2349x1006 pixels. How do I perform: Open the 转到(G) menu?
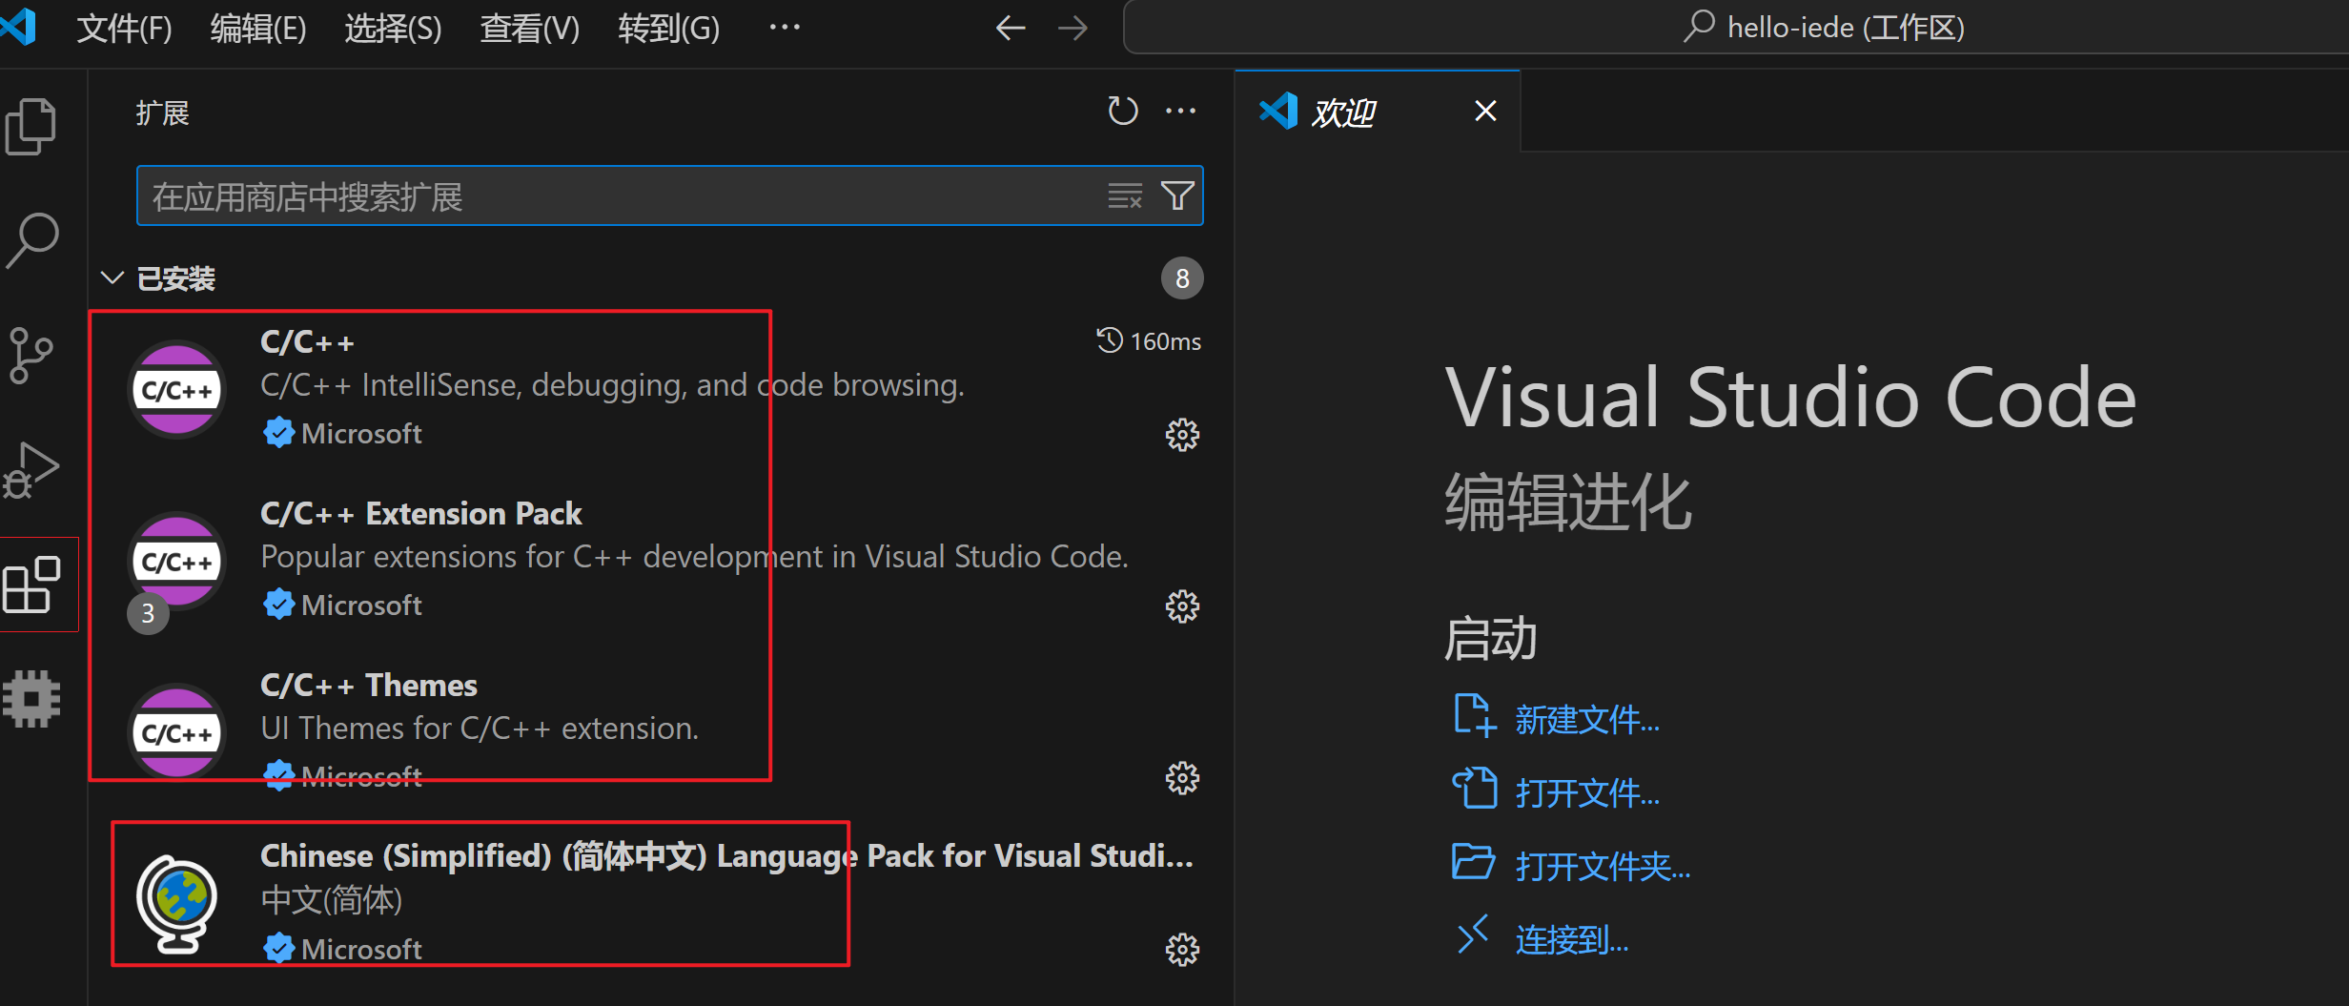(x=668, y=29)
